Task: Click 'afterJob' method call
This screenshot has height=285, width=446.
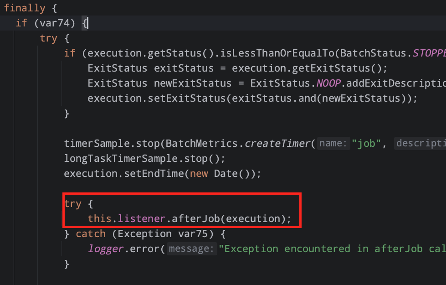Action: point(196,219)
